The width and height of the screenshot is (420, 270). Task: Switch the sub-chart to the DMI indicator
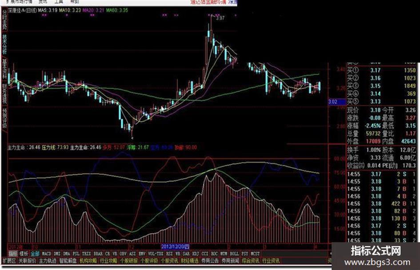(x=57, y=254)
